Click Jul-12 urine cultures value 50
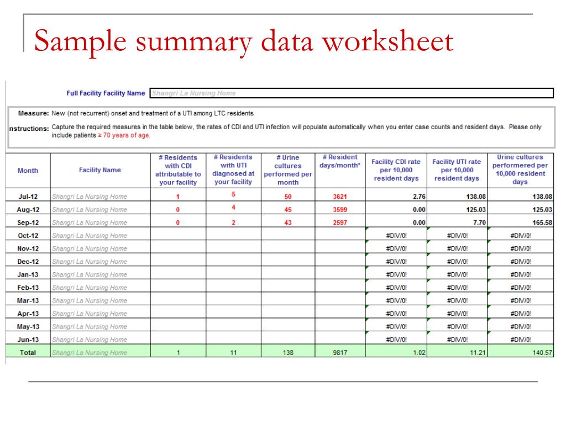Screen dimensions: 566x424 (x=288, y=197)
